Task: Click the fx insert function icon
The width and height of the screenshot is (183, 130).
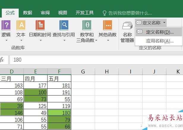Action: (2, 60)
